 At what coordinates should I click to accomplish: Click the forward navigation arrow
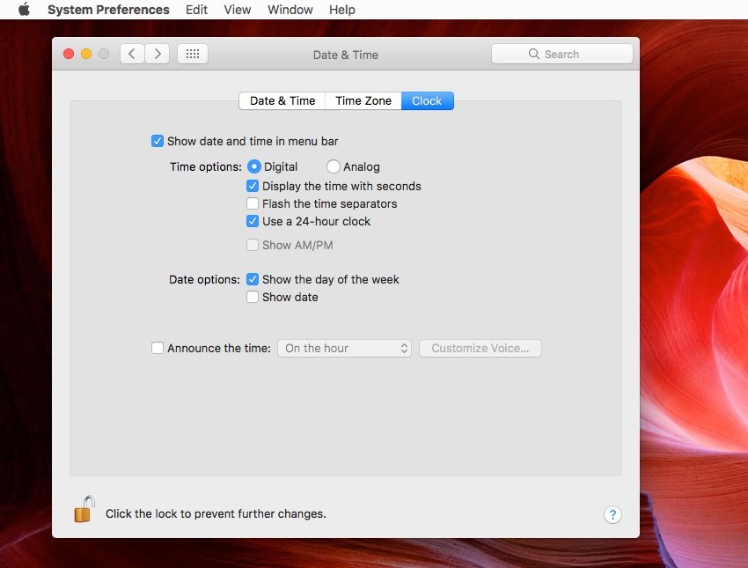click(x=158, y=54)
